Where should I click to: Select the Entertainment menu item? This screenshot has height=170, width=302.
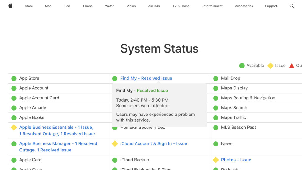click(212, 6)
